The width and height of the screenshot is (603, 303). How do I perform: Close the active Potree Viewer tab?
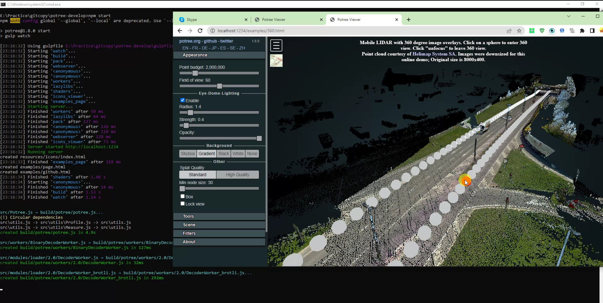396,19
